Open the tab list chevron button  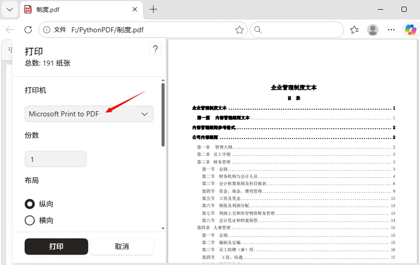pos(10,10)
